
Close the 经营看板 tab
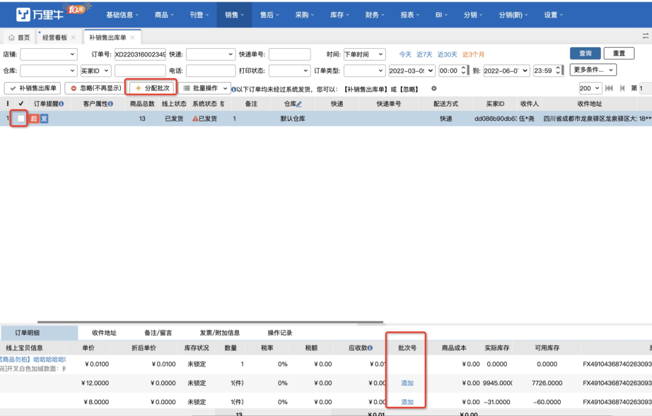74,37
